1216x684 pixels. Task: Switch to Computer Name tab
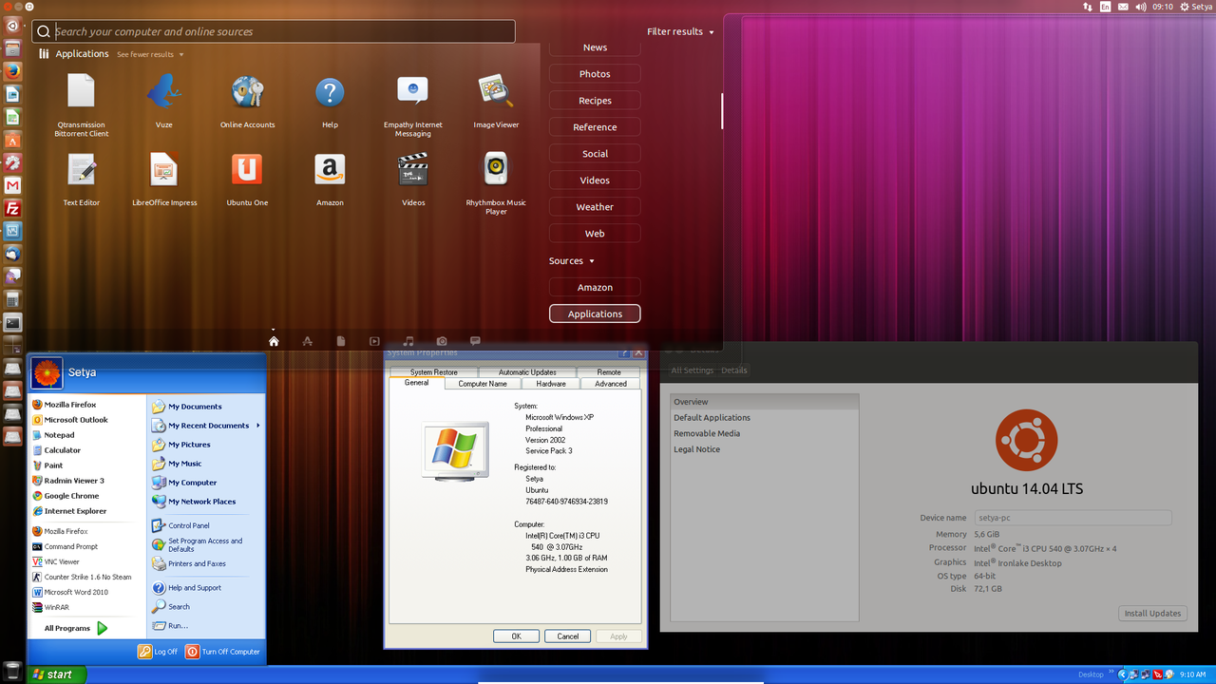(483, 384)
